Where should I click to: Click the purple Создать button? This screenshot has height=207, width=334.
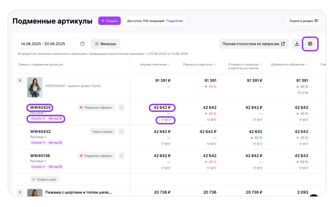coord(109,21)
